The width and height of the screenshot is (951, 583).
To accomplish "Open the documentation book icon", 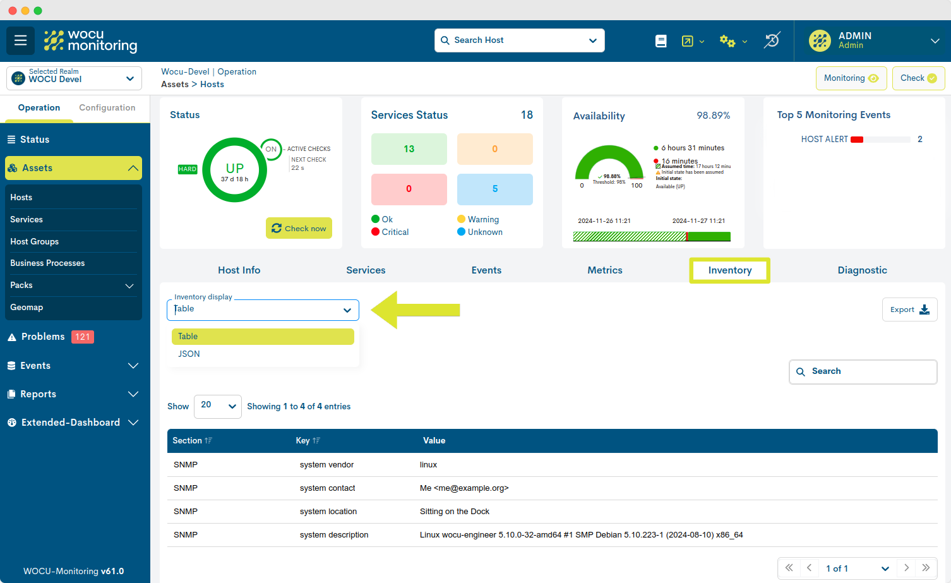I will [x=661, y=41].
